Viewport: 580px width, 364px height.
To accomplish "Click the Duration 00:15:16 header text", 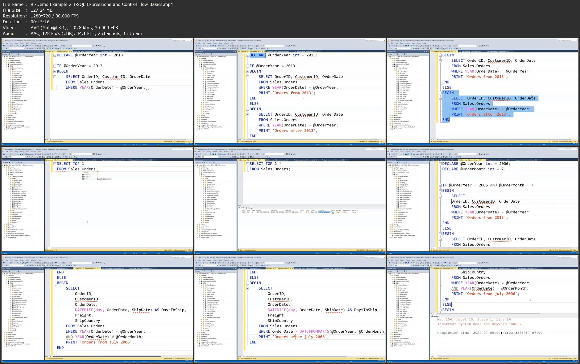I will 26,22.
